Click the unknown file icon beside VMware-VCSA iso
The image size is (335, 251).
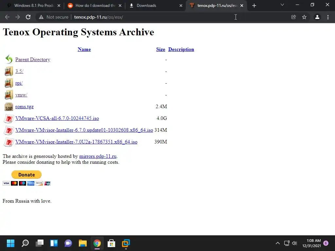(x=9, y=118)
